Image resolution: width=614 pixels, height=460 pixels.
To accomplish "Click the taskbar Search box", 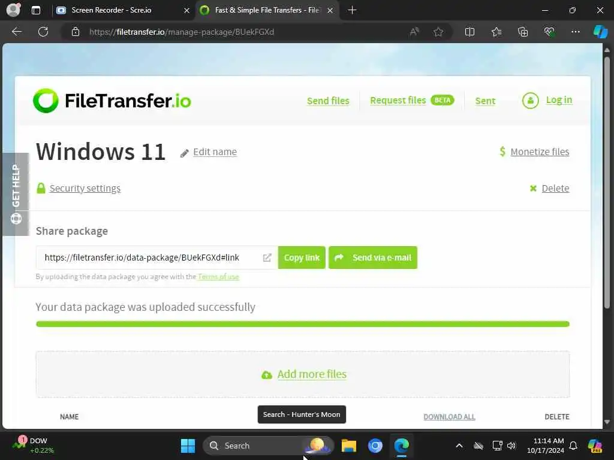I will coord(268,446).
